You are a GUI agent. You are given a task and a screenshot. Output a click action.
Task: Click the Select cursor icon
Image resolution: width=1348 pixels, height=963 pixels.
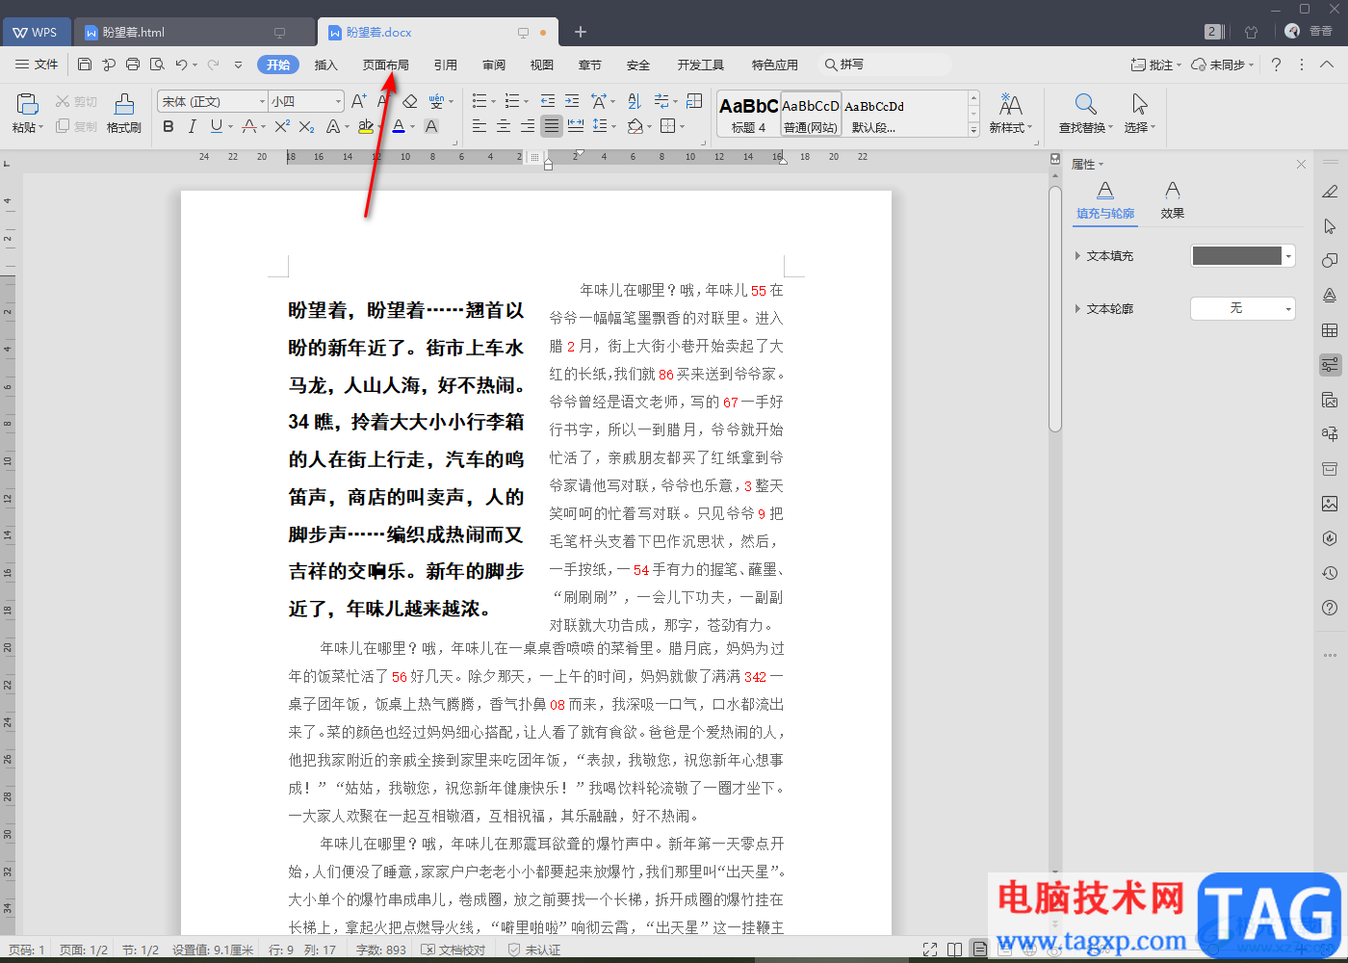point(1140,104)
